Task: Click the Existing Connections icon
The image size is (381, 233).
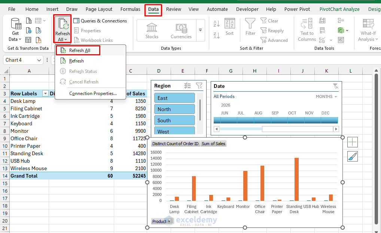Action: (39, 40)
